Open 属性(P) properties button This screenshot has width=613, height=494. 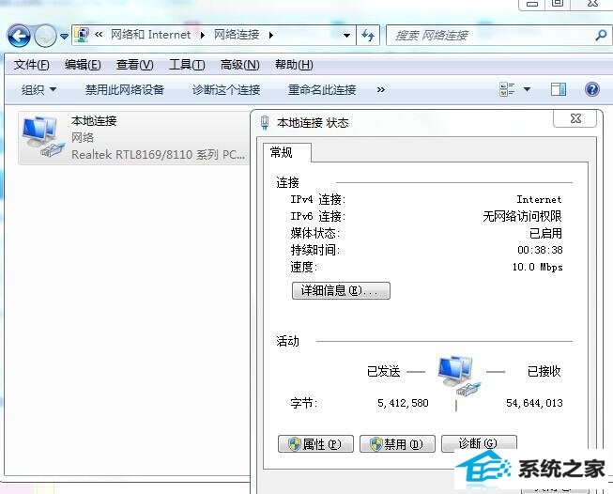click(x=315, y=444)
